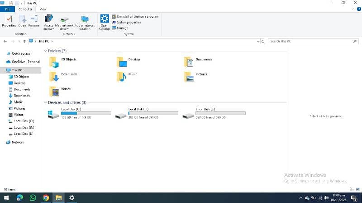Image resolution: width=362 pixels, height=203 pixels.
Task: Refresh the This PC address bar
Action: [263, 41]
